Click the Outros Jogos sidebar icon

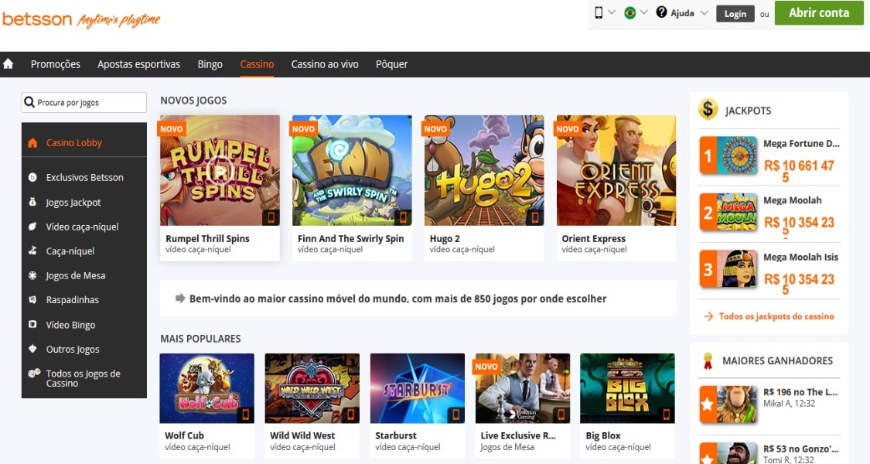click(x=32, y=349)
